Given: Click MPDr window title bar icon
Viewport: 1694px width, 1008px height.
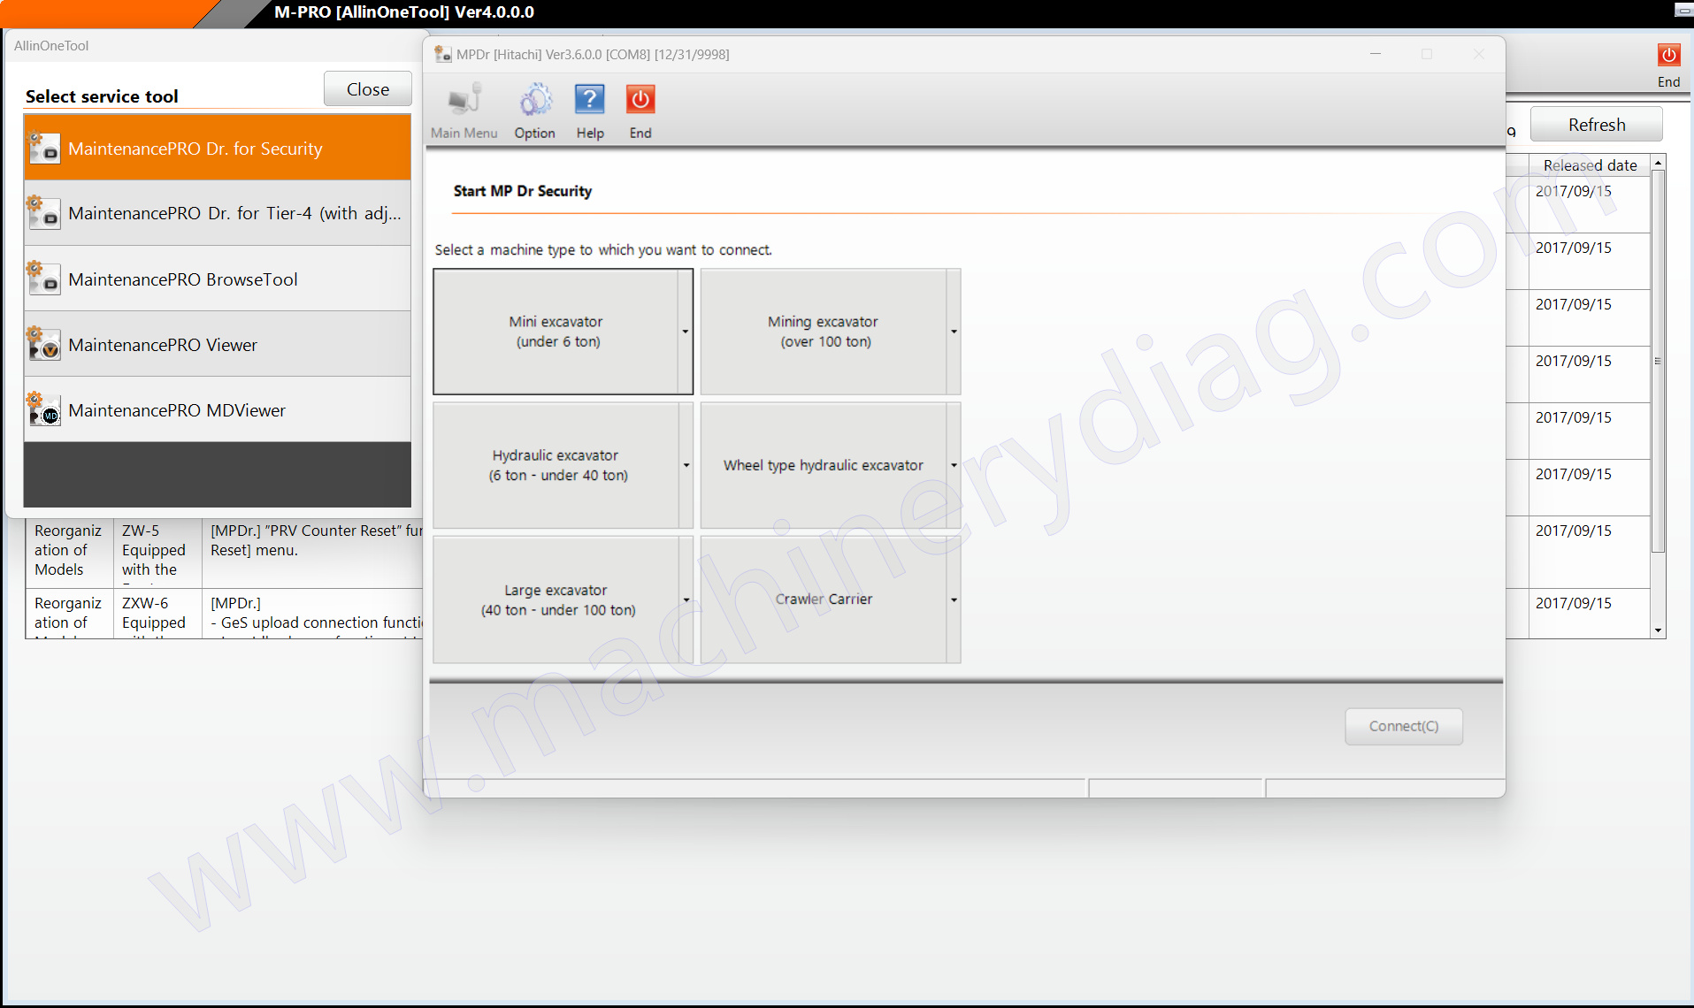Looking at the screenshot, I should click(x=442, y=54).
